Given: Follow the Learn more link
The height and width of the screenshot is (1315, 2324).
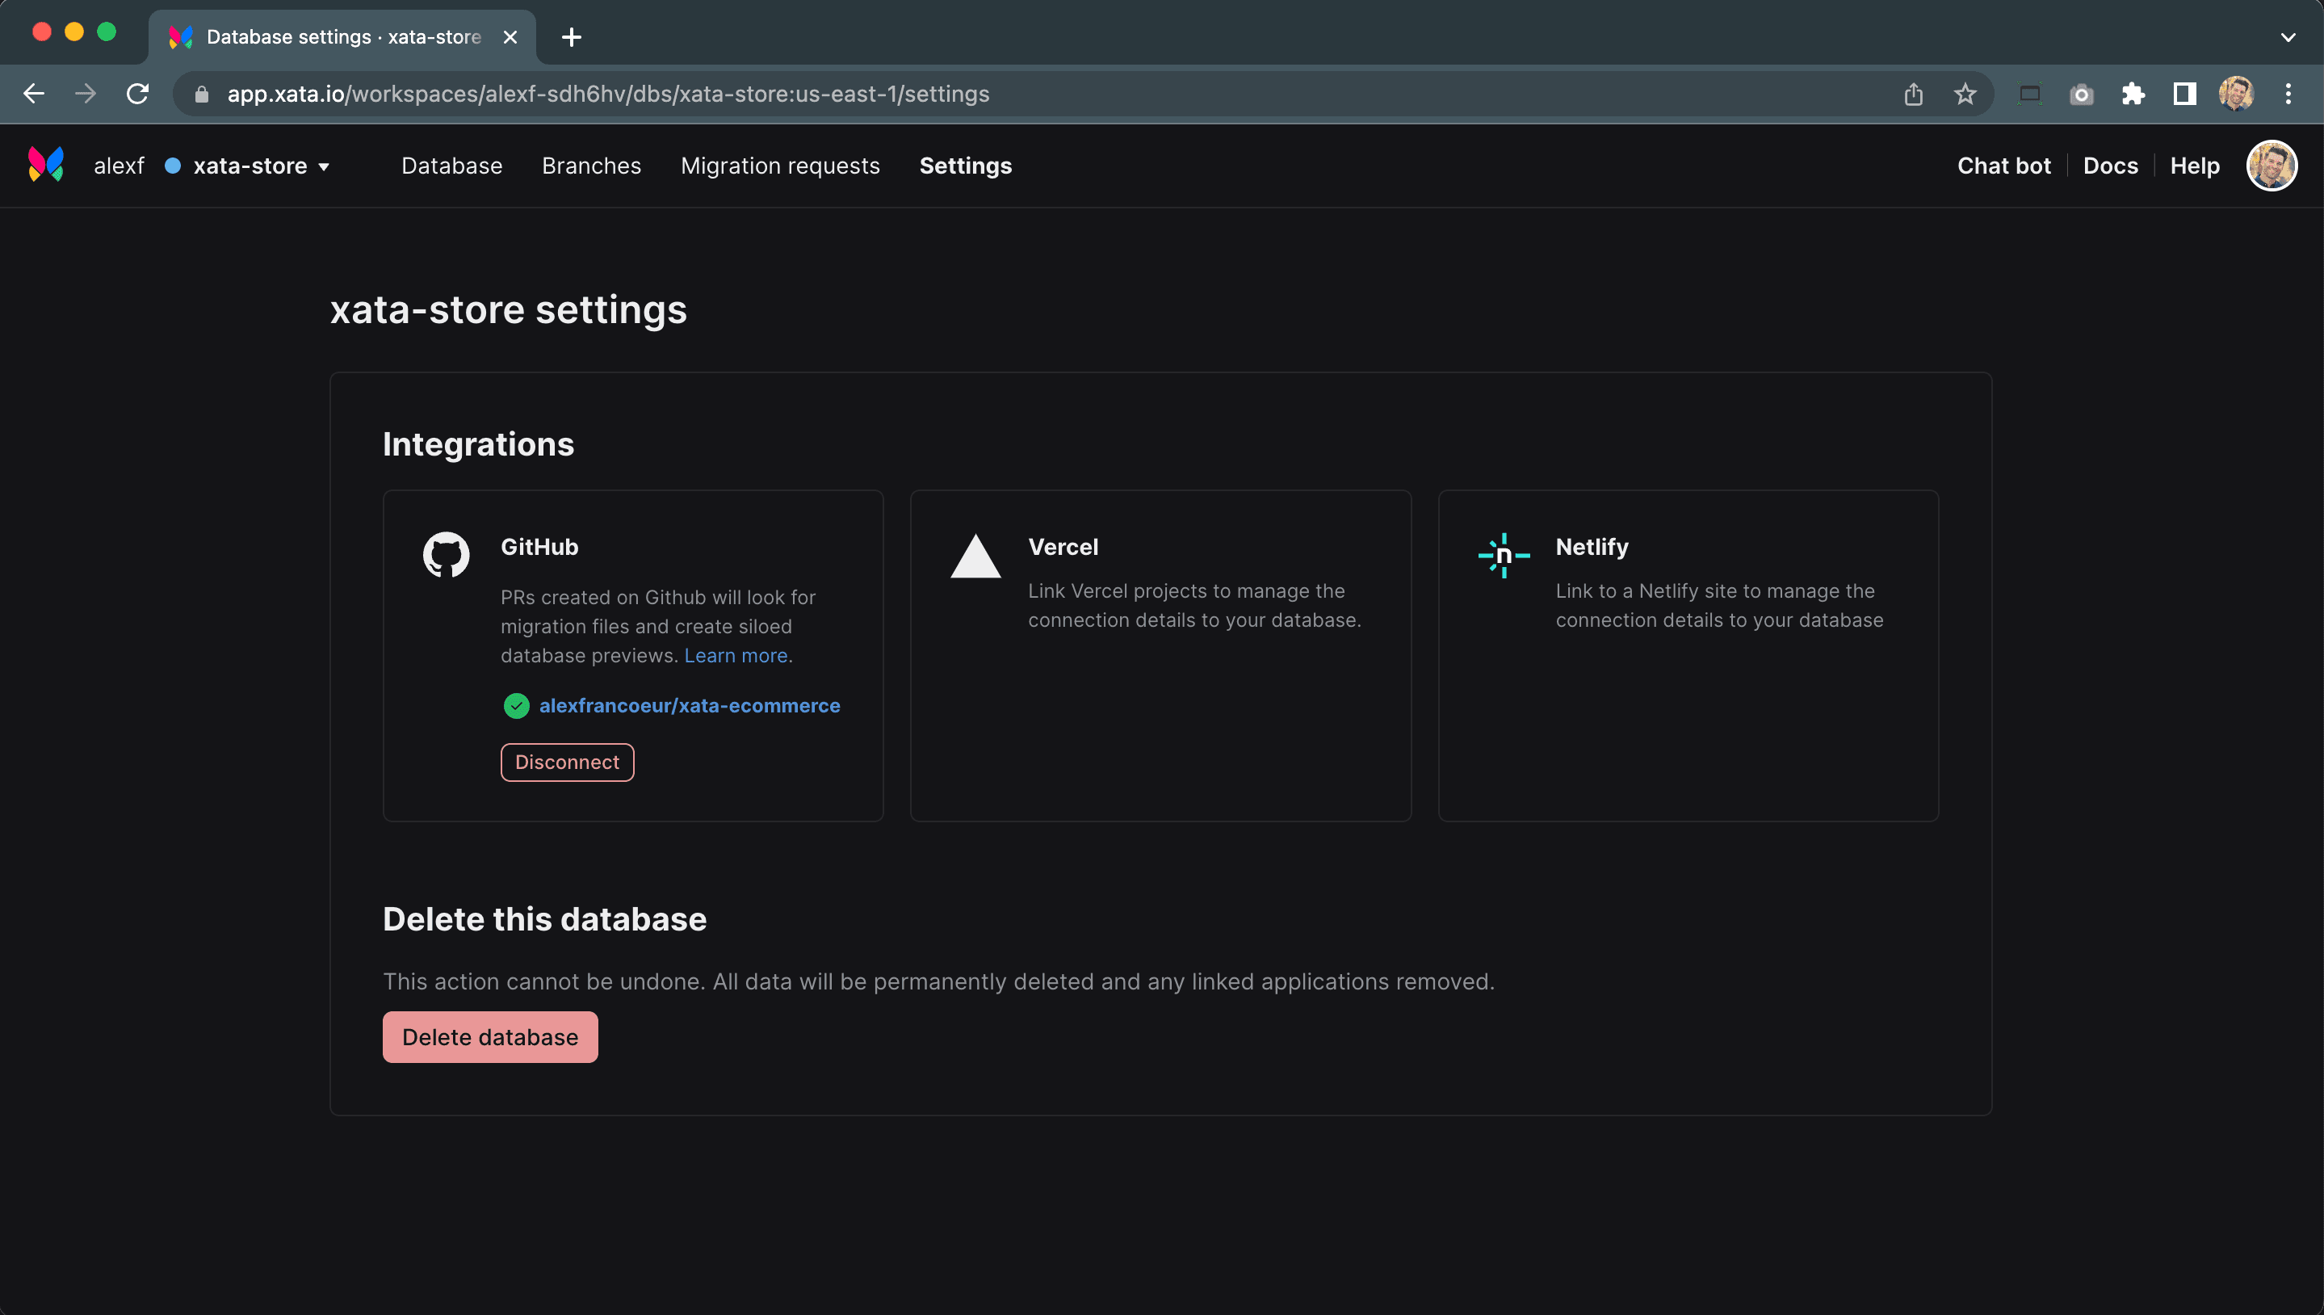Looking at the screenshot, I should coord(736,656).
